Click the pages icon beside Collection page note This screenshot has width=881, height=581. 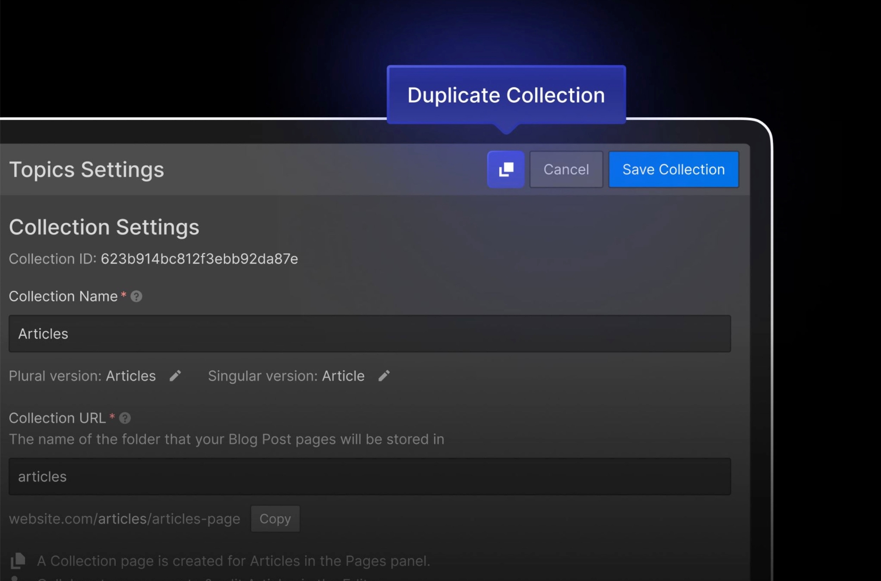(x=18, y=561)
